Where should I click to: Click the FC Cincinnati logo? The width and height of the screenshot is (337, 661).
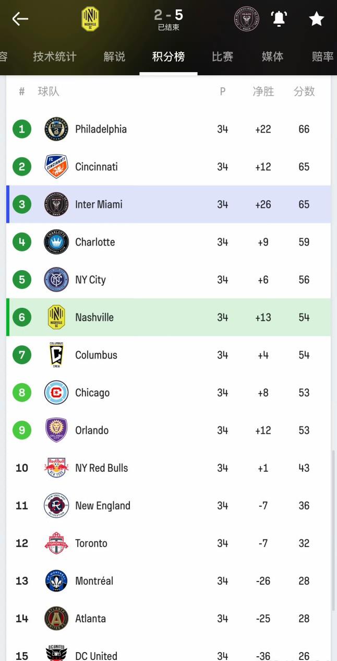pos(56,167)
